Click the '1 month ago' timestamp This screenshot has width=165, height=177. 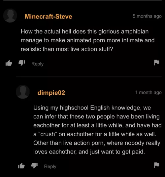click(148, 92)
